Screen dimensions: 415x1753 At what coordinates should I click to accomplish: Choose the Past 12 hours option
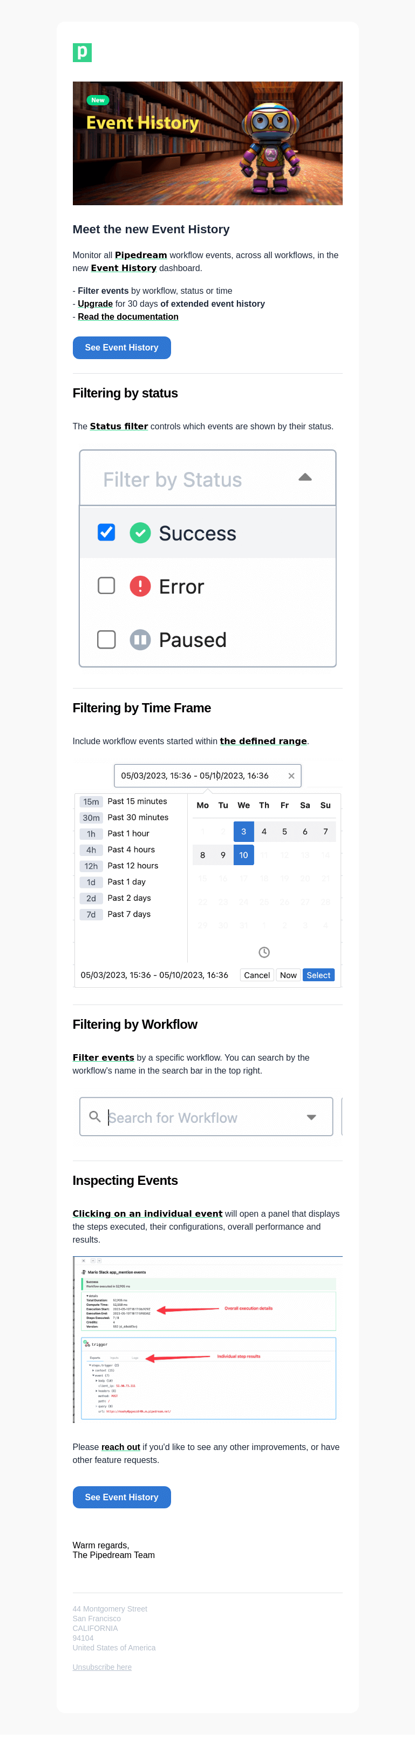(133, 866)
